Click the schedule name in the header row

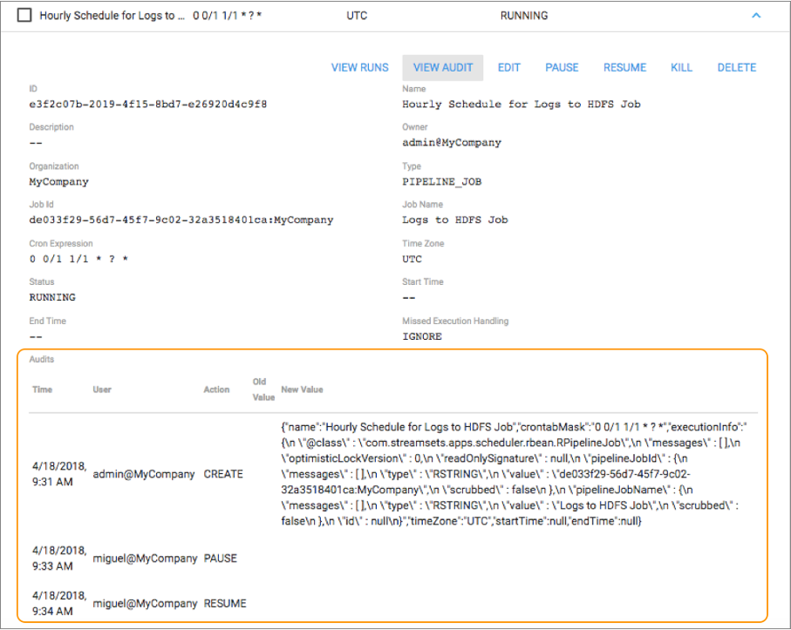[x=112, y=16]
